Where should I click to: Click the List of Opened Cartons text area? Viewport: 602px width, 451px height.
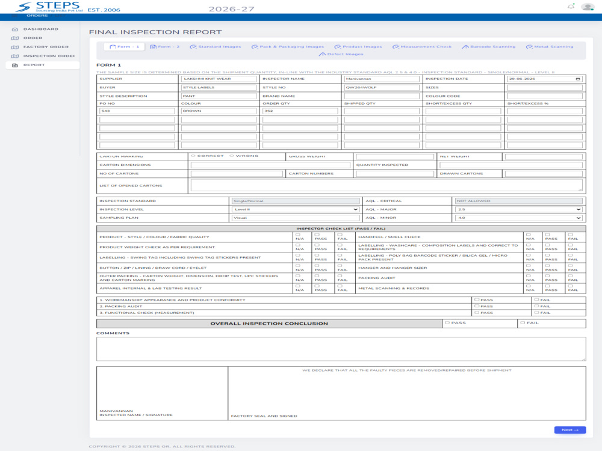(x=386, y=185)
